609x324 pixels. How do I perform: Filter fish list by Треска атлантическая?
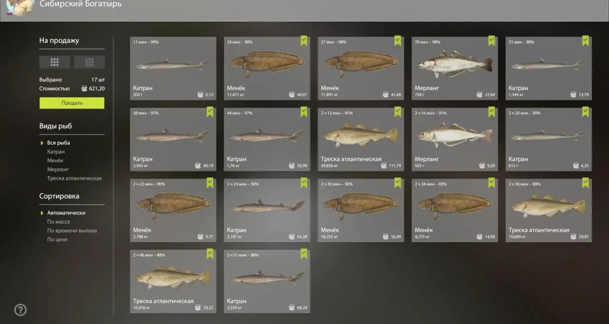(74, 178)
